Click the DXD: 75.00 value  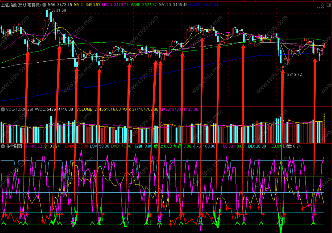point(121,146)
